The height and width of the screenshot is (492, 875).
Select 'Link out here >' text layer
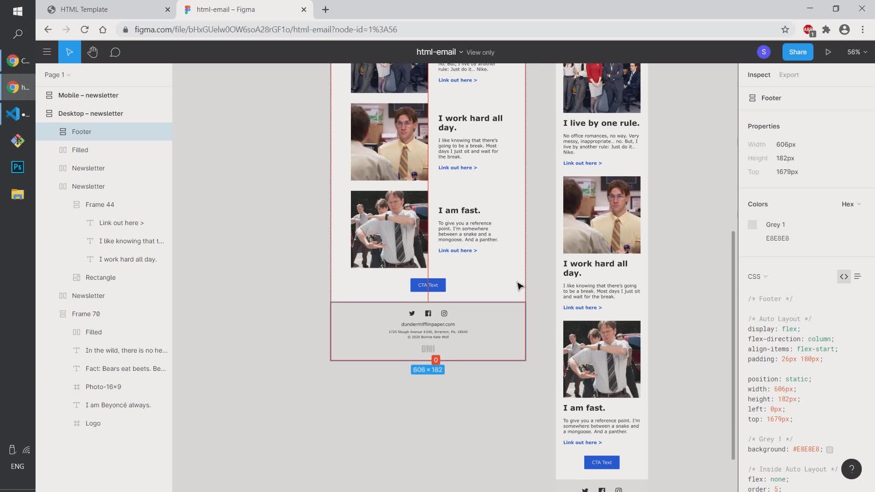click(x=104, y=223)
